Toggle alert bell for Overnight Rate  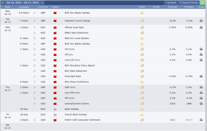tap(34, 76)
